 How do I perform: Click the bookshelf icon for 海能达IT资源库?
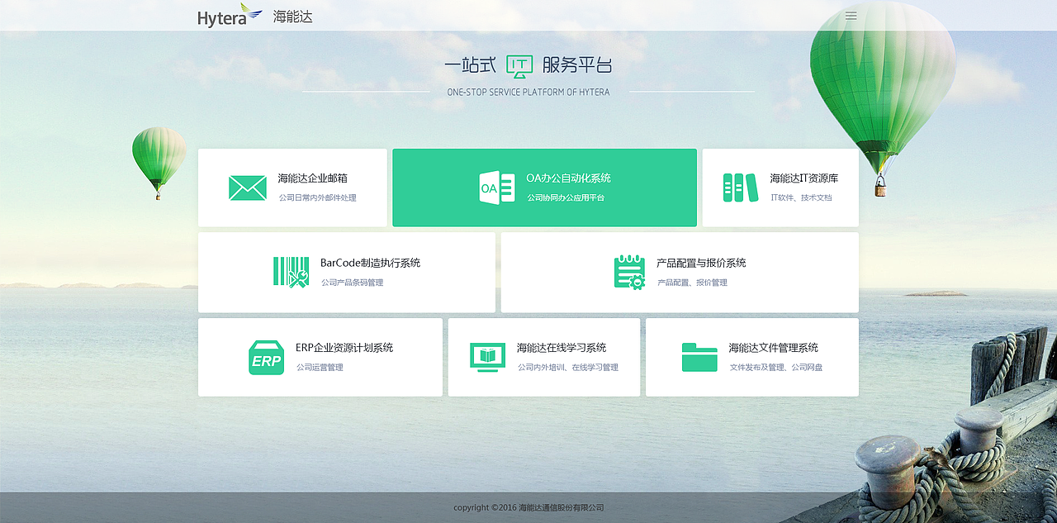739,187
